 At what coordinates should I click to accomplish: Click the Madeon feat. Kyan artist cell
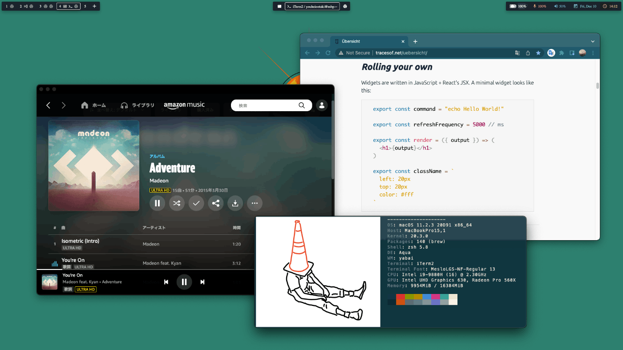click(x=162, y=263)
